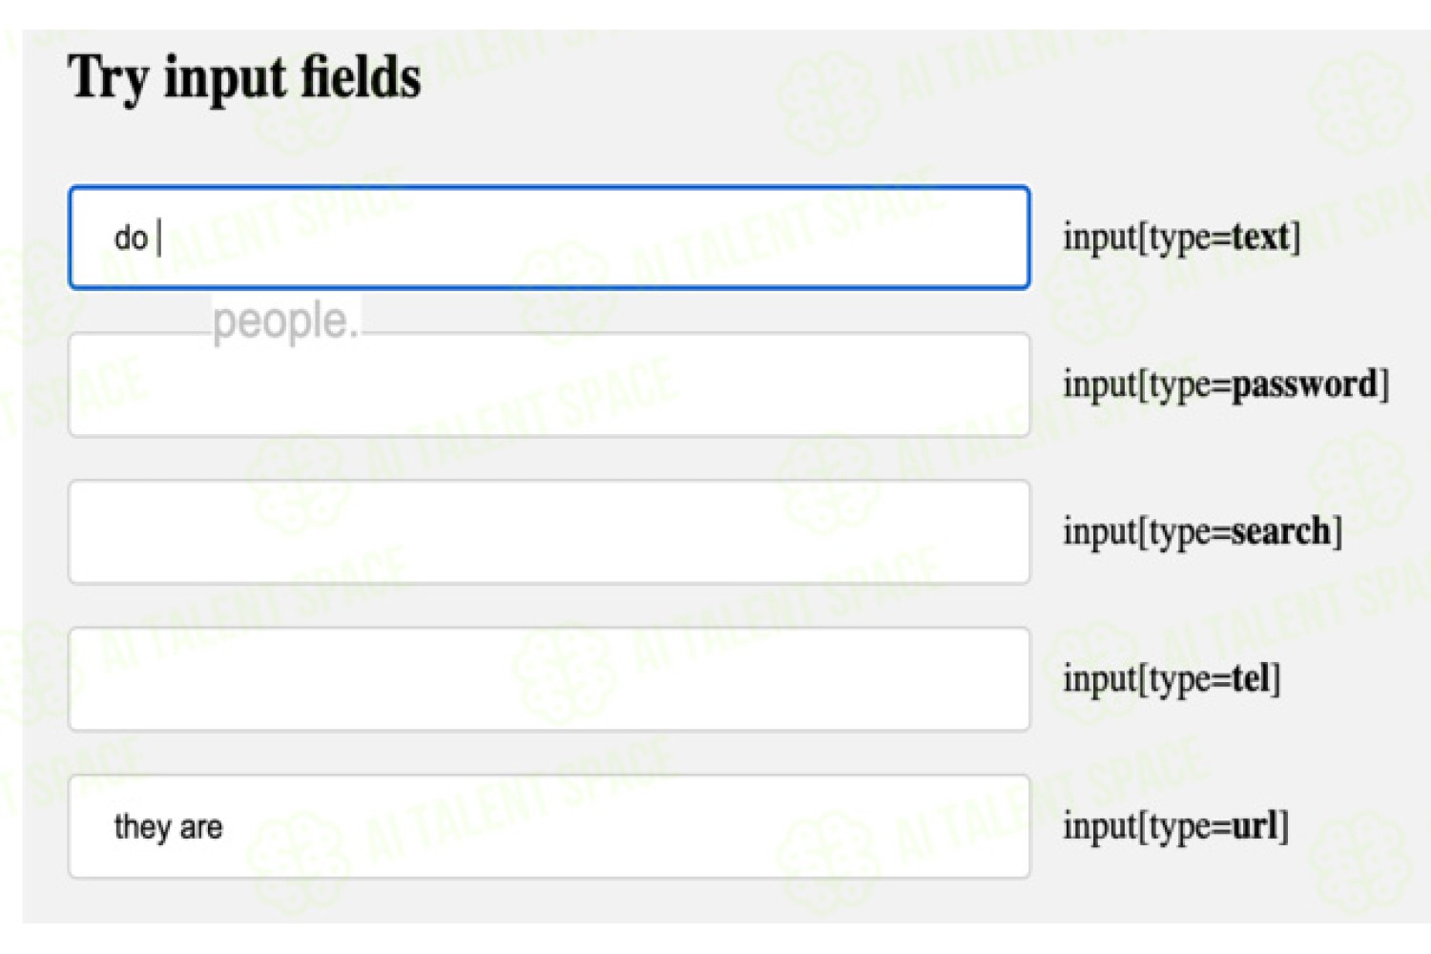Click the bold word "password"
The width and height of the screenshot is (1431, 954).
[1304, 384]
